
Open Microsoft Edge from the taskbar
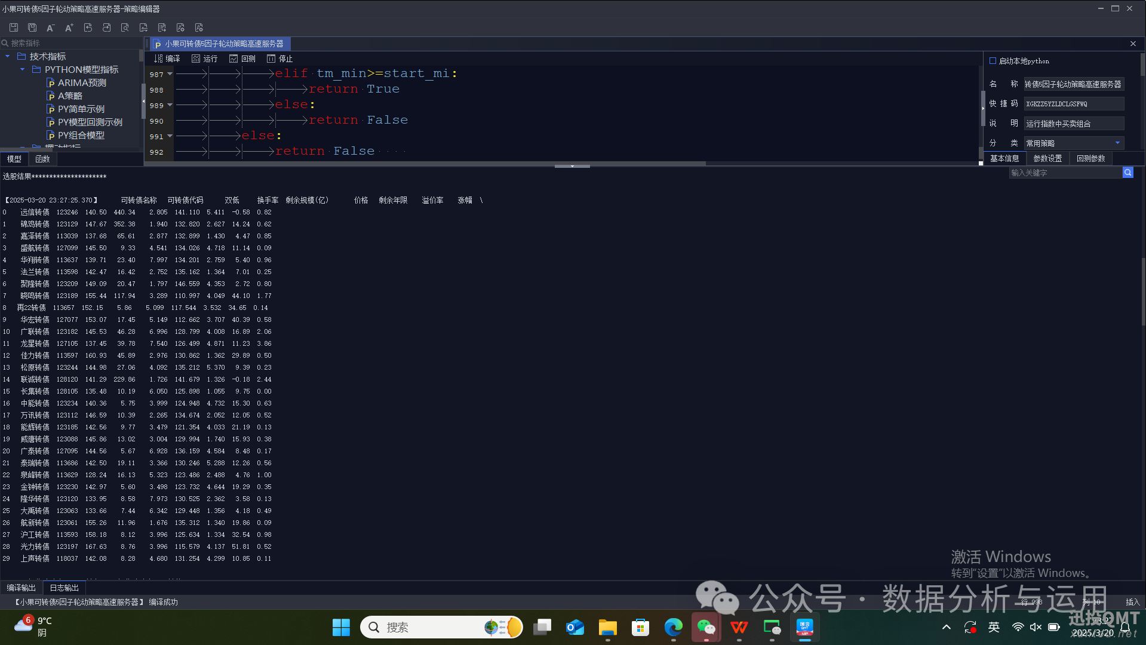pyautogui.click(x=673, y=627)
